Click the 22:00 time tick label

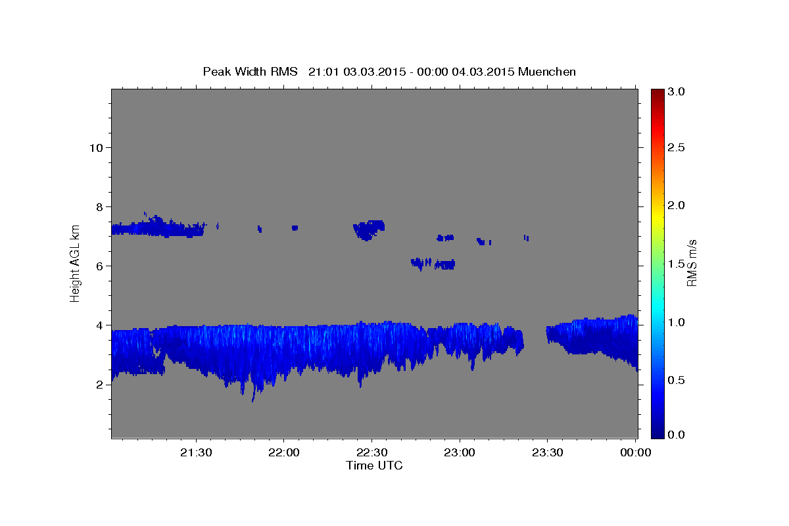(284, 452)
